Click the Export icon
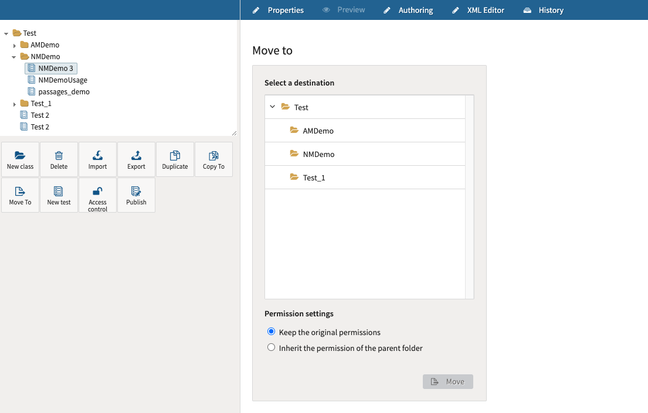Viewport: 648px width, 413px height. pyautogui.click(x=136, y=159)
